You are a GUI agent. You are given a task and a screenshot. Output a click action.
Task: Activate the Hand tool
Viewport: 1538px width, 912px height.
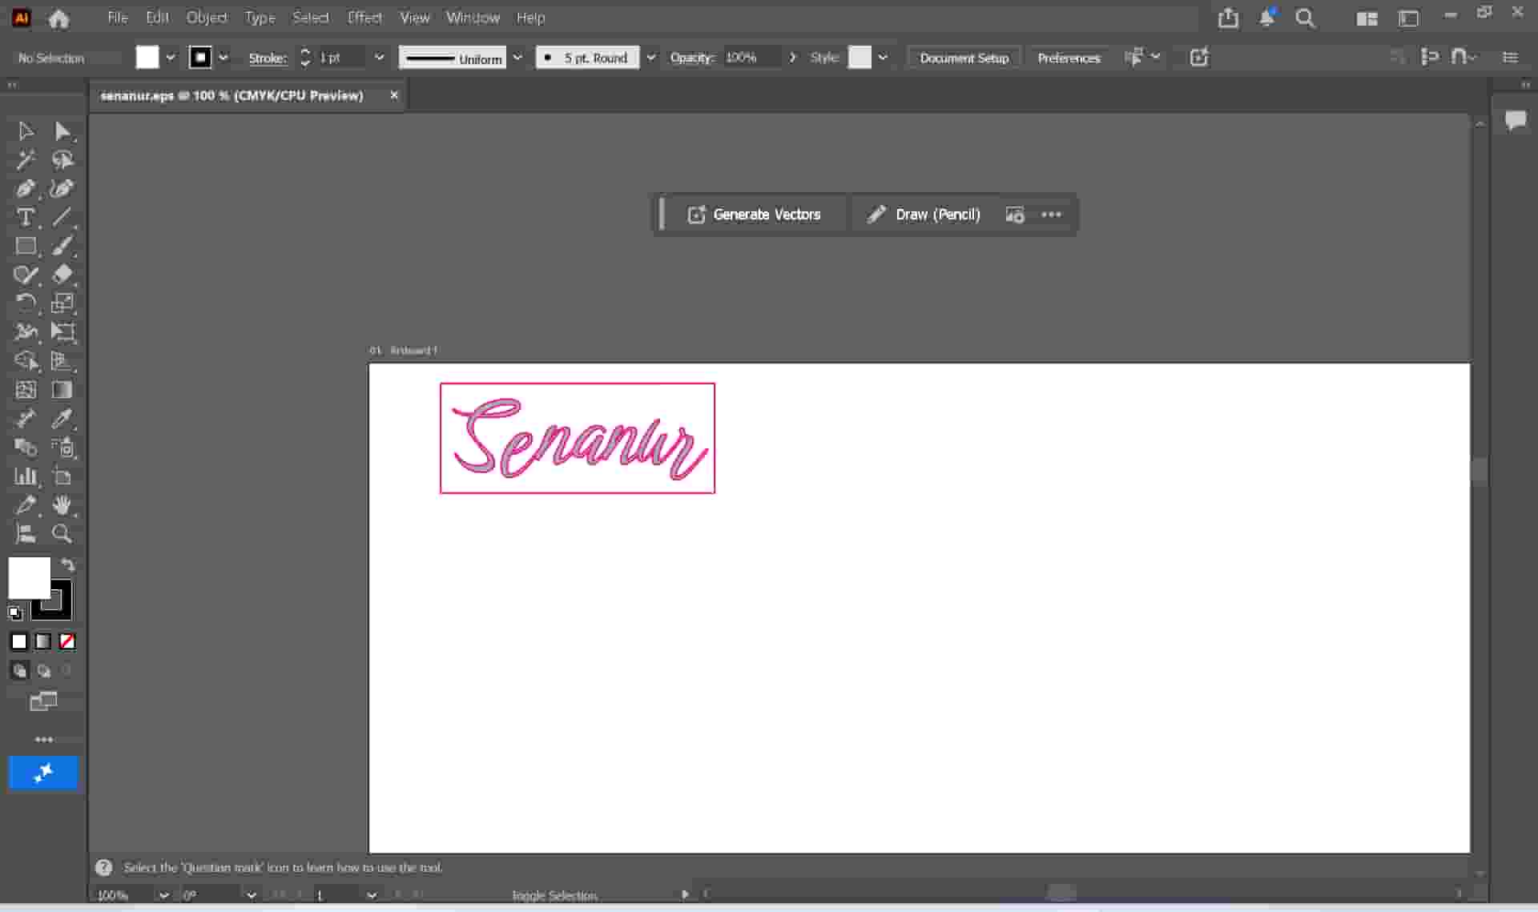click(x=62, y=505)
